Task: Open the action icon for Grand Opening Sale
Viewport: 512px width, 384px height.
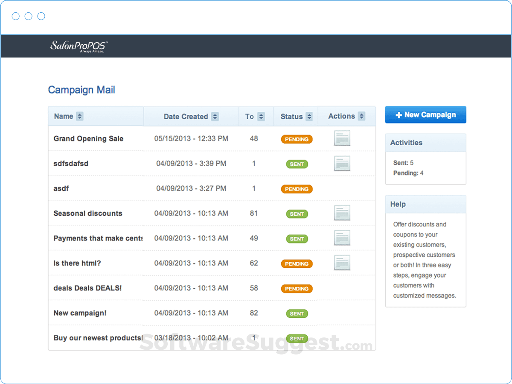Action: click(x=342, y=138)
